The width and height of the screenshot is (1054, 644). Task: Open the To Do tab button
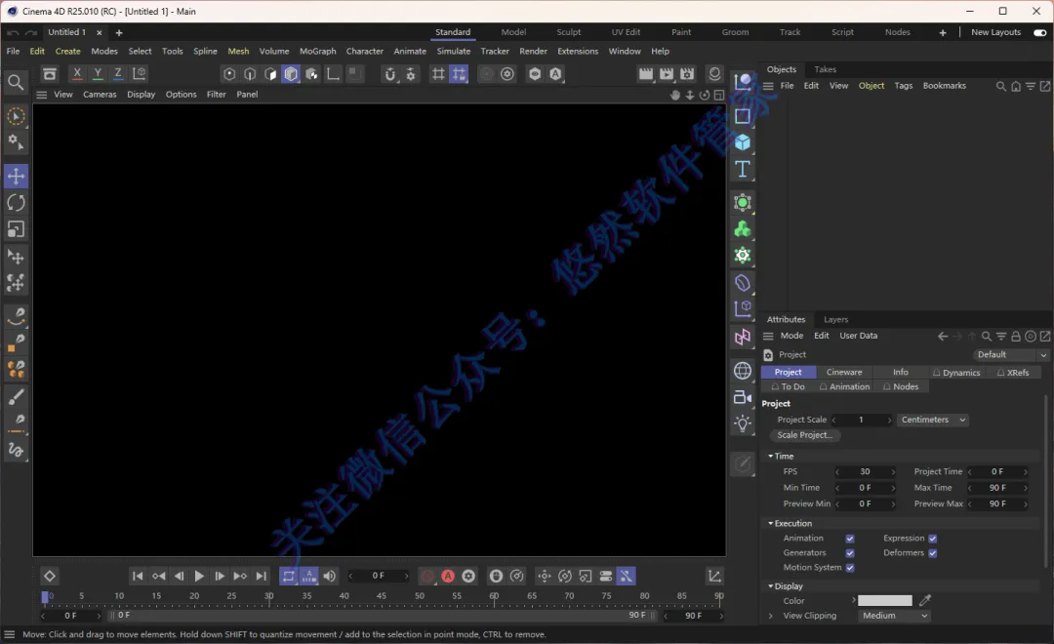coord(788,386)
